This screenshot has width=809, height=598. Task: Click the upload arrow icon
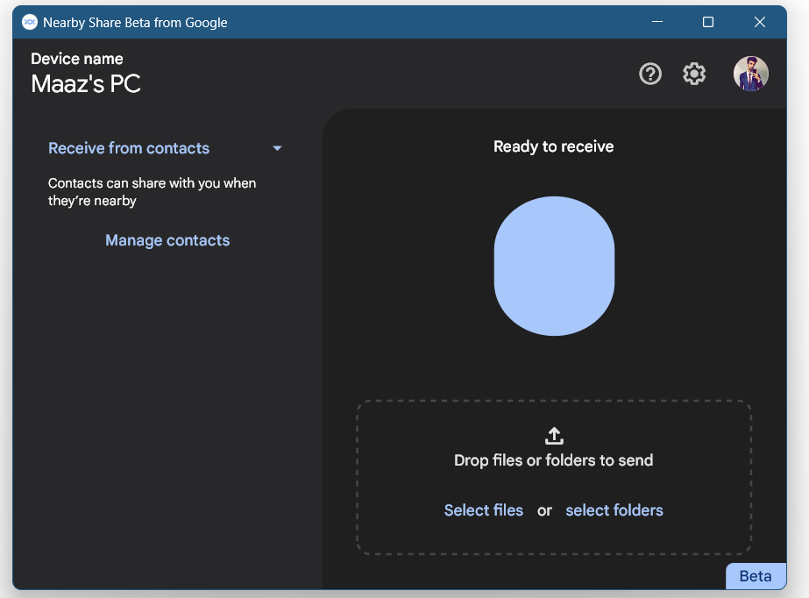tap(554, 436)
